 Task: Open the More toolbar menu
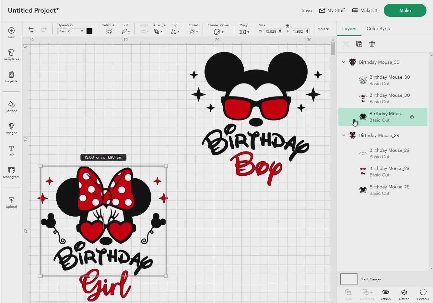point(323,29)
